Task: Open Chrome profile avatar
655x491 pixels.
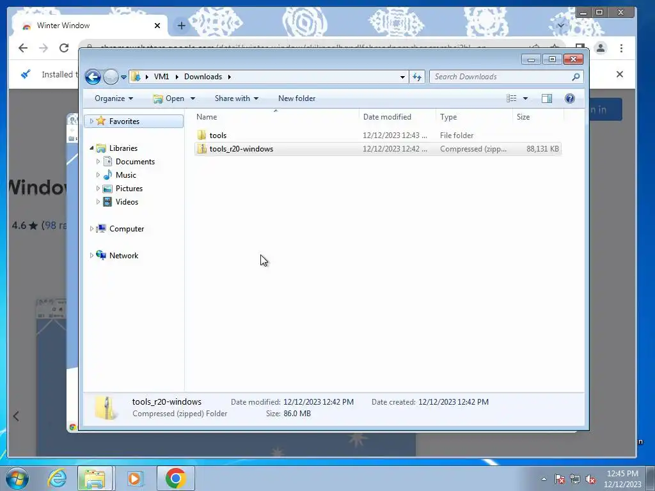Action: [600, 48]
